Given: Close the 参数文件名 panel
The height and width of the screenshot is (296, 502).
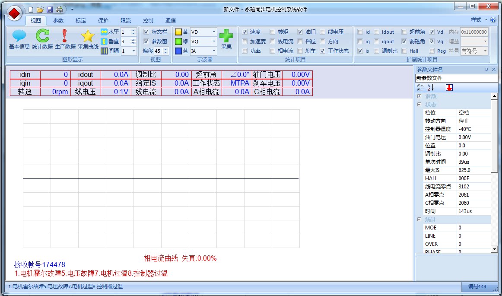Looking at the screenshot, I should click(x=494, y=70).
